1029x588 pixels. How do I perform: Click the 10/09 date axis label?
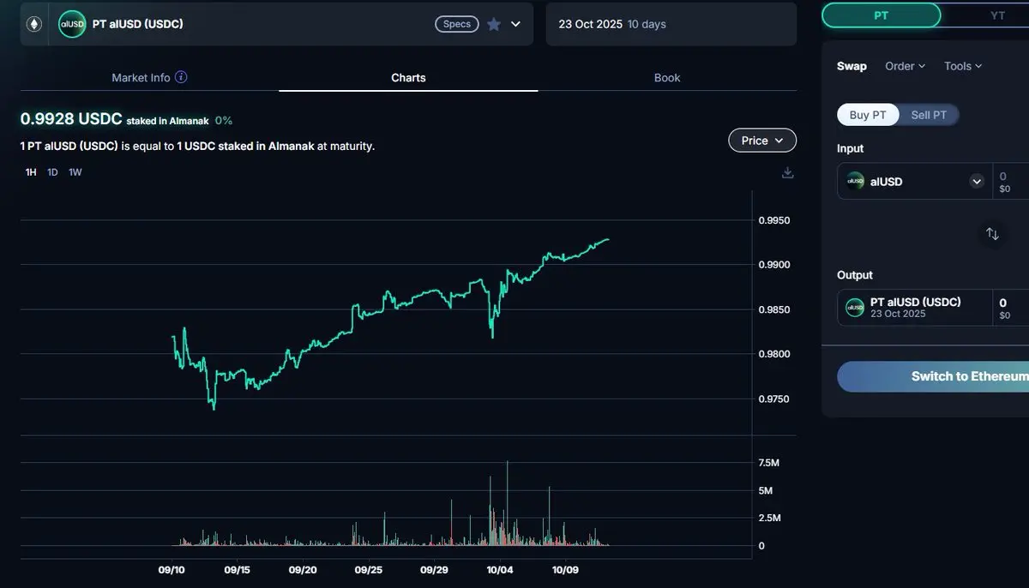point(565,569)
